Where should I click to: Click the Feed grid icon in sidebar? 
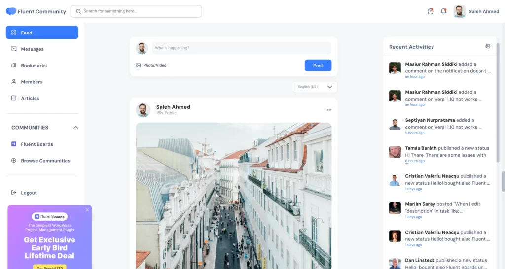13,33
